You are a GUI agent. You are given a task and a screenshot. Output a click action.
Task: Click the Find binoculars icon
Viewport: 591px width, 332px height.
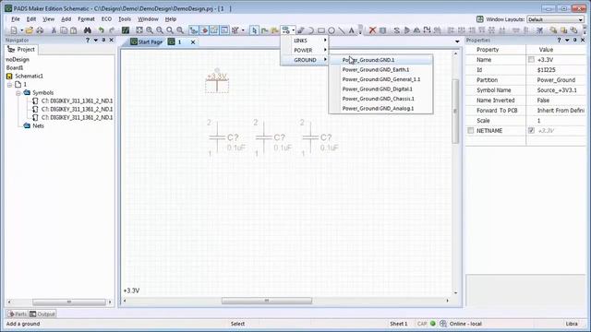(x=88, y=30)
